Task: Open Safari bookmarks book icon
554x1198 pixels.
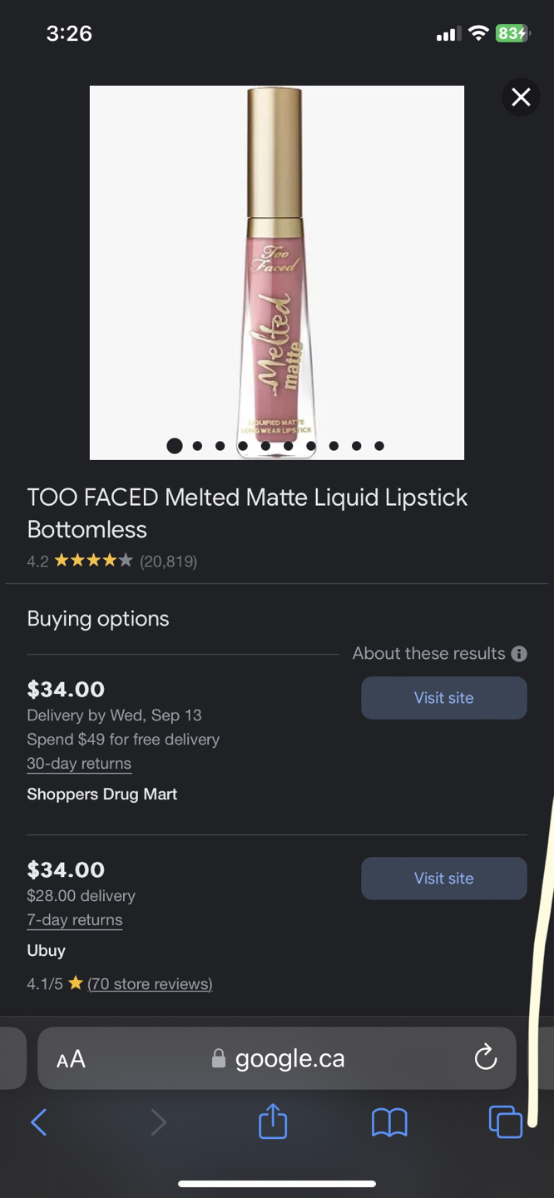Action: [389, 1122]
